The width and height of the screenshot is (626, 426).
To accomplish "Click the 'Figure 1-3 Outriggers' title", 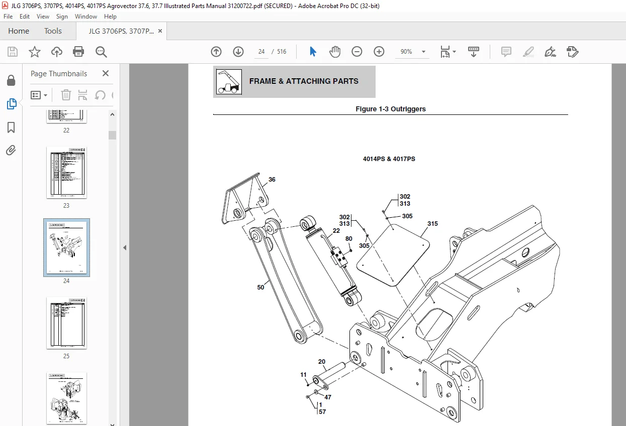I will 391,109.
